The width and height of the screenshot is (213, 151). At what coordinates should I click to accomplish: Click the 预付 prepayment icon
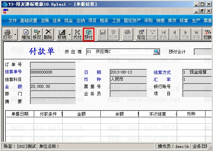(89, 34)
